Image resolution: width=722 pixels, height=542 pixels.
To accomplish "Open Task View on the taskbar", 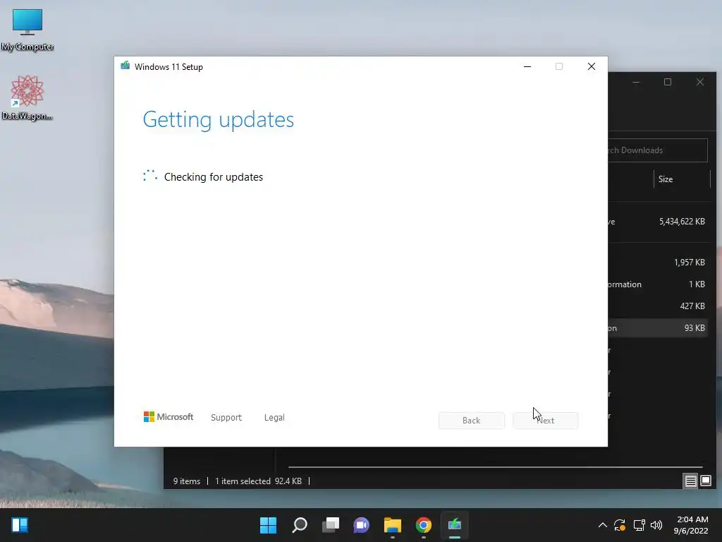I will tap(330, 524).
